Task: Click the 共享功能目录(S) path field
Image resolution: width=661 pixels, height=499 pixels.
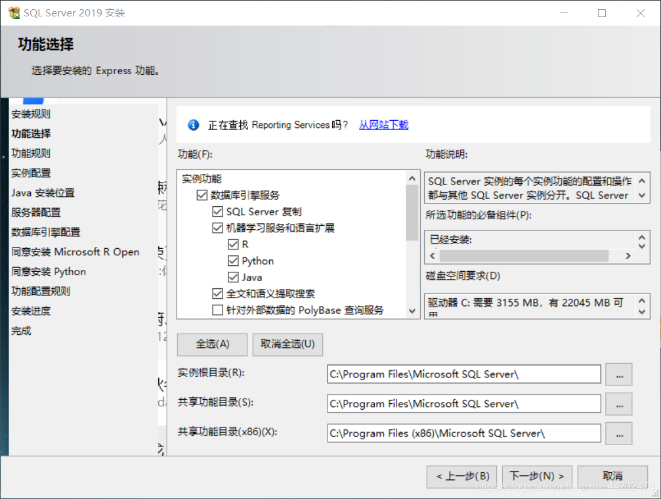Action: (x=464, y=404)
